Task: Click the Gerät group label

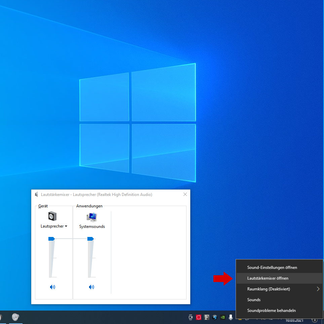Action: tap(43, 206)
